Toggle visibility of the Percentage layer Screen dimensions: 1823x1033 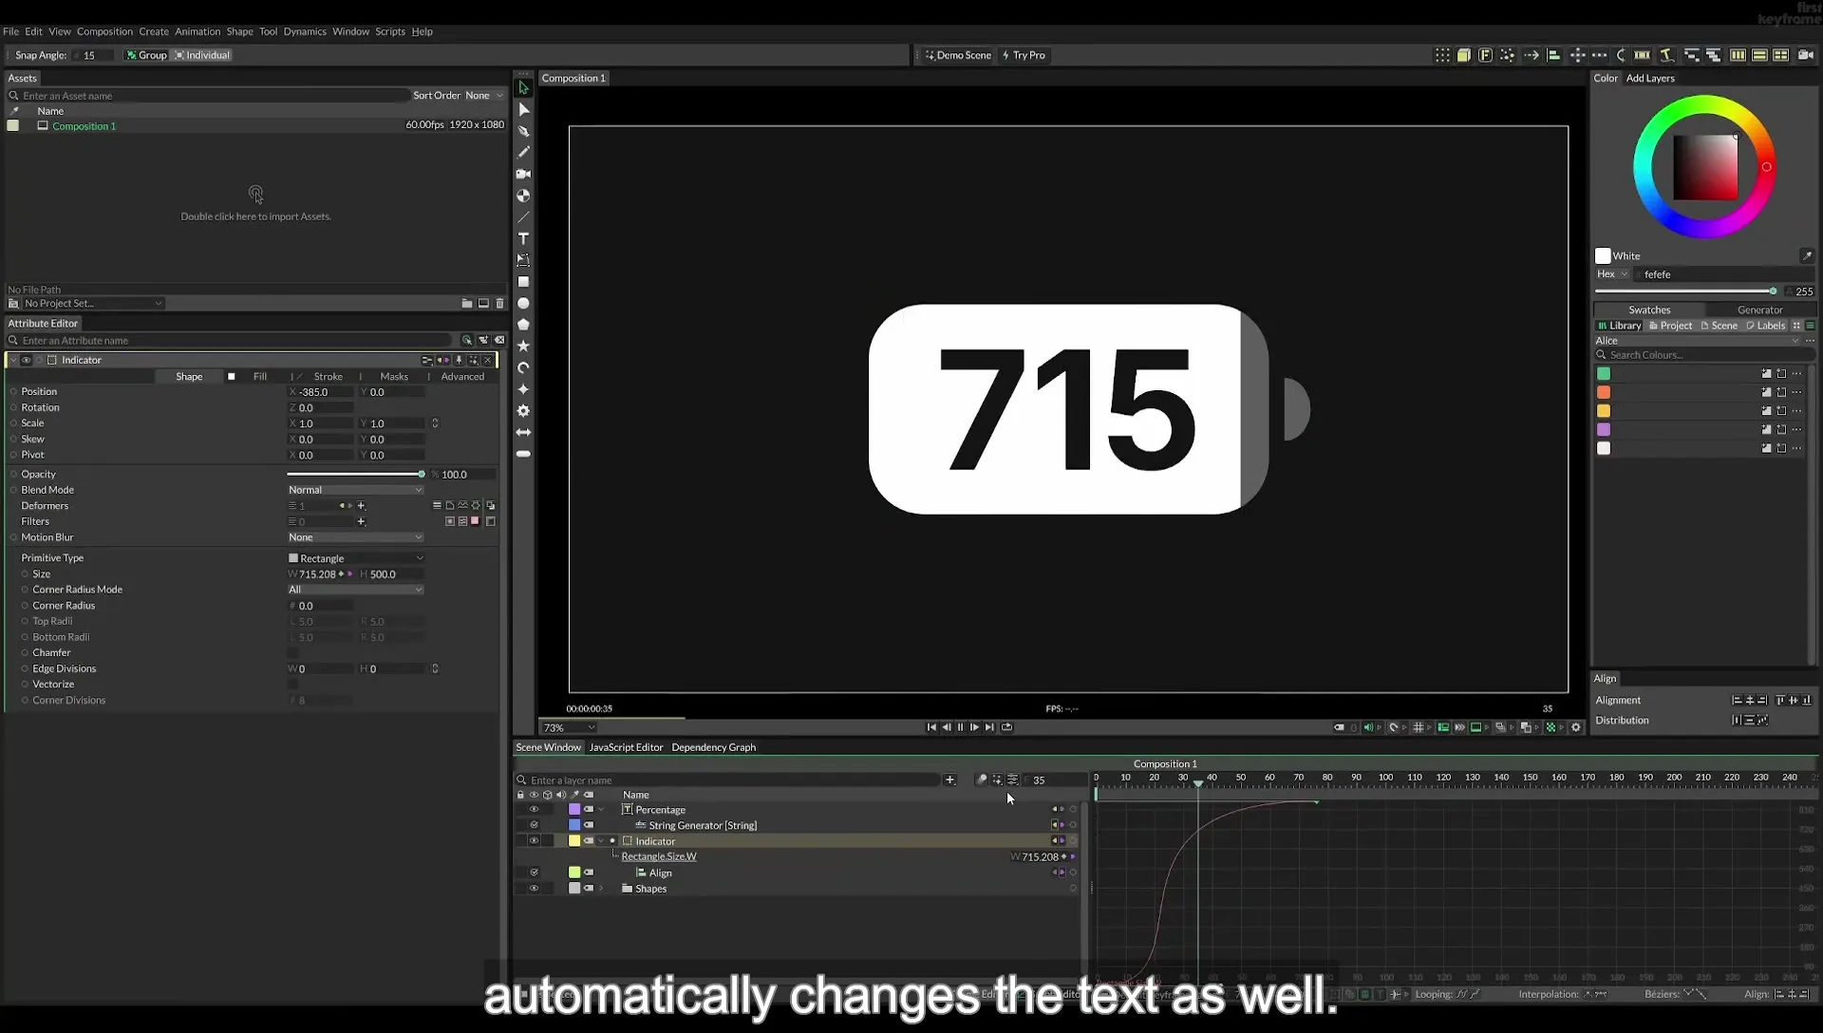click(x=534, y=810)
